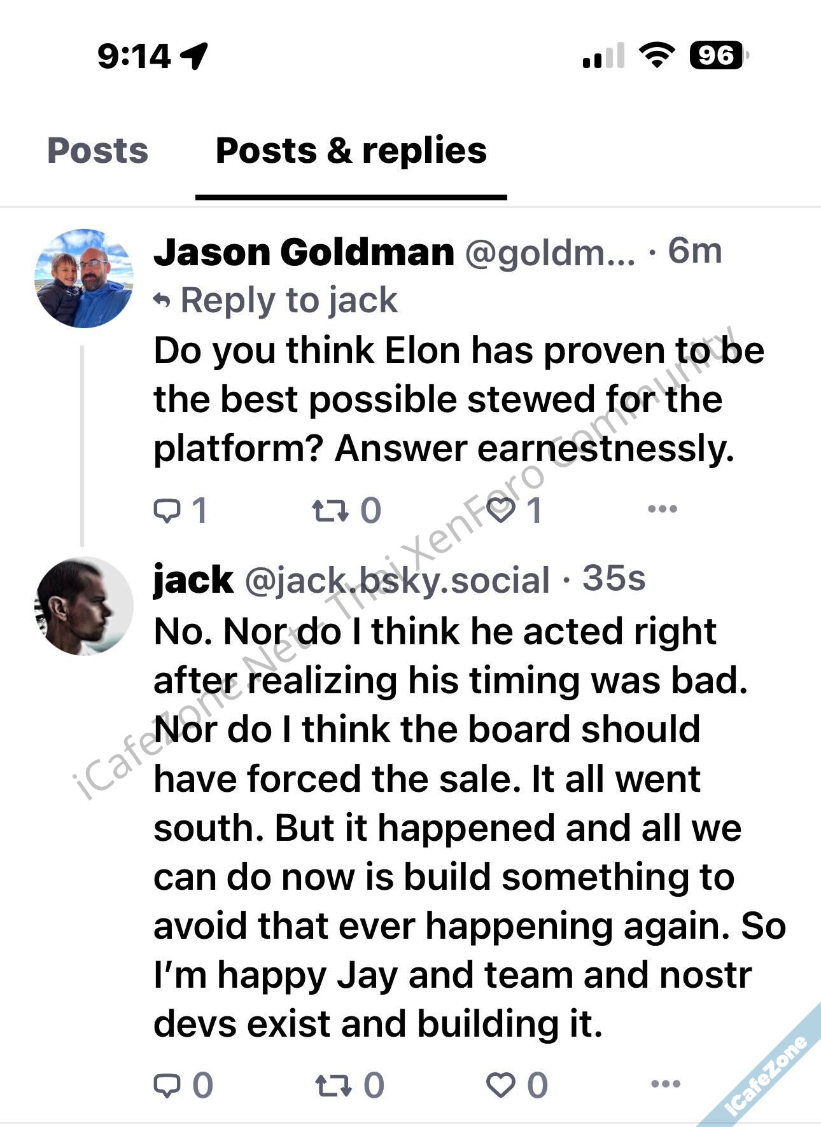821x1127 pixels.
Task: Open jack's avatar thumbnail
Action: 84,605
